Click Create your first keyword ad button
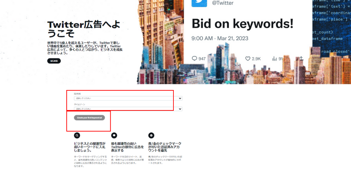The height and width of the screenshot is (180, 351). pos(89,118)
